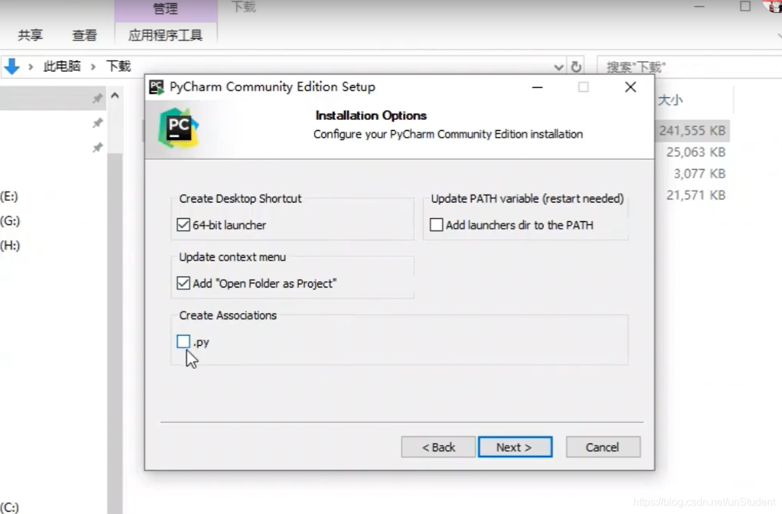
Task: Open the 管理 ribbon tab in Explorer
Action: tap(165, 8)
